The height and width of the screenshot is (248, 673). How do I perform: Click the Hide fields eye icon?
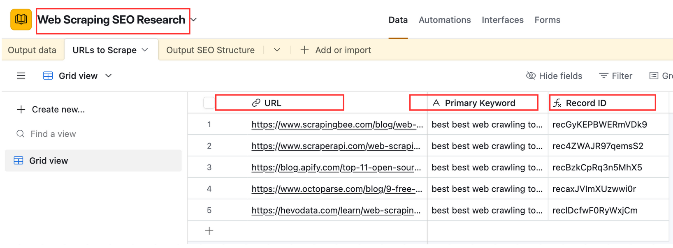pyautogui.click(x=531, y=76)
